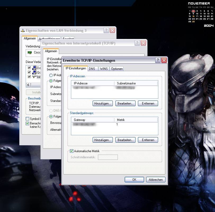Viewport: 215px width, 212px height.
Task: Click the help question mark in Erweiterte TCP/IP-Einstellungen
Action: (x=158, y=60)
